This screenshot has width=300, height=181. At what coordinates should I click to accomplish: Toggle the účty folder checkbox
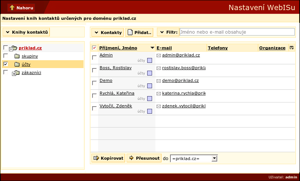[5, 64]
